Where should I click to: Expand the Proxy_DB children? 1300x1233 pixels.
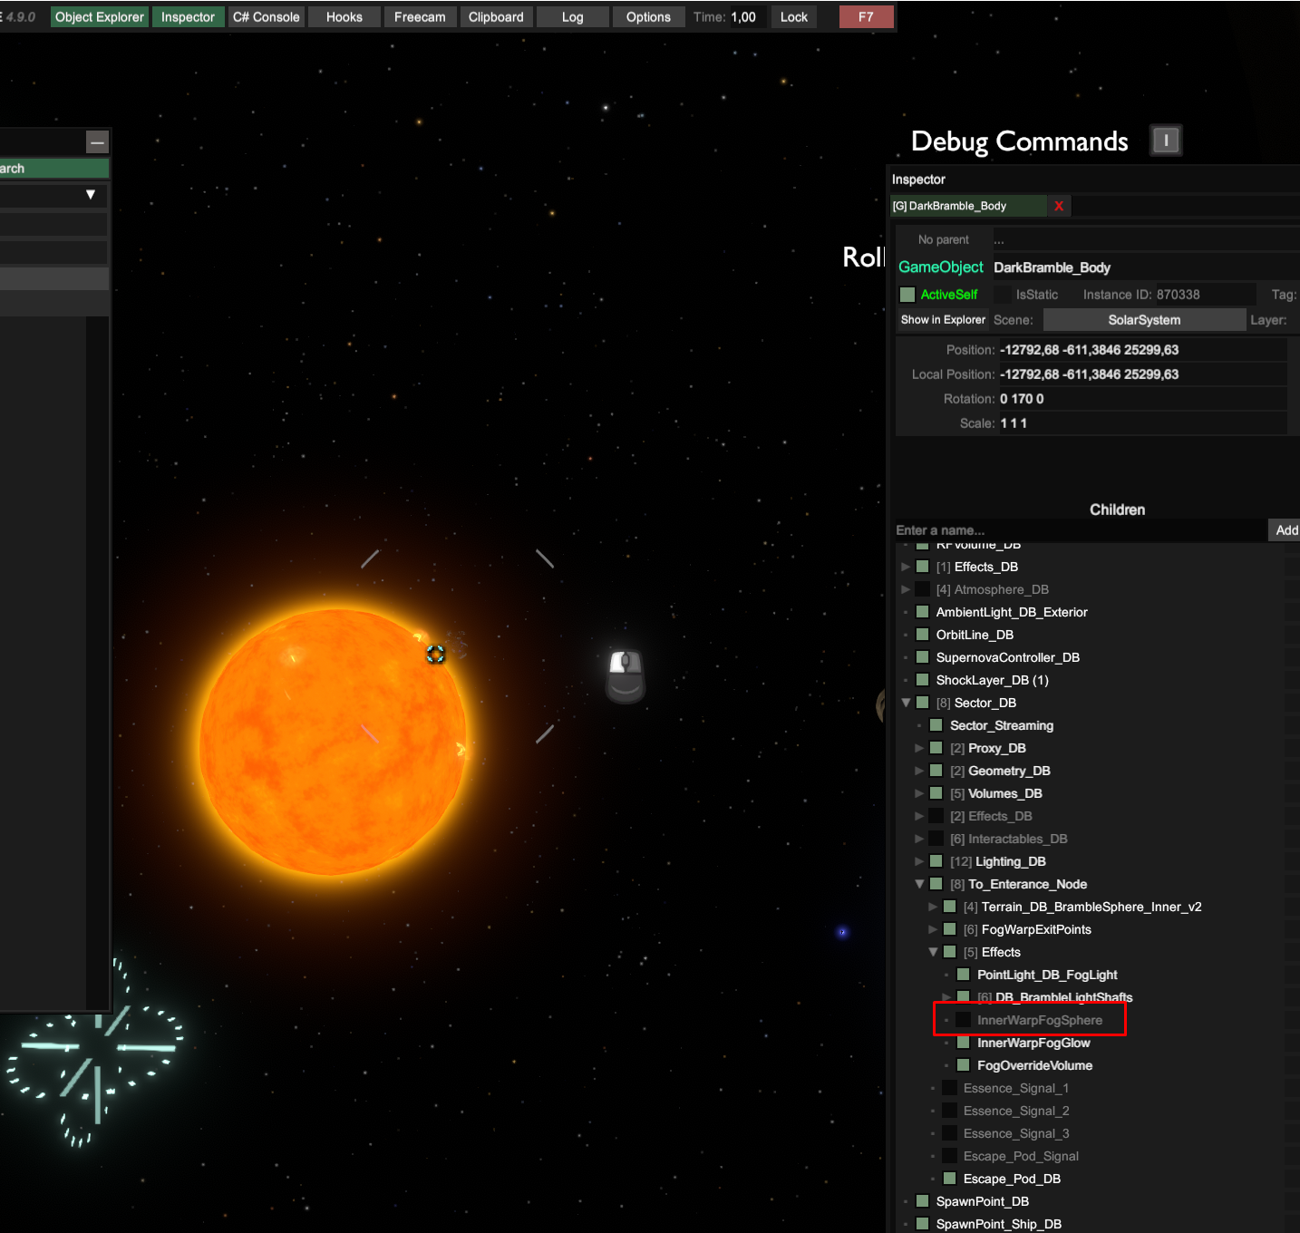pyautogui.click(x=919, y=747)
